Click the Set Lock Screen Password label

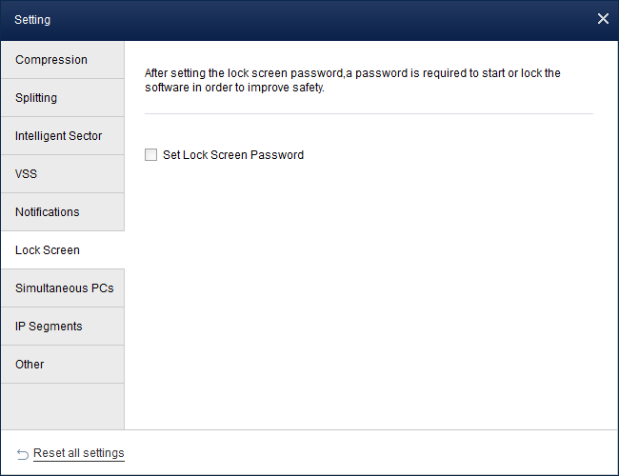click(x=233, y=155)
